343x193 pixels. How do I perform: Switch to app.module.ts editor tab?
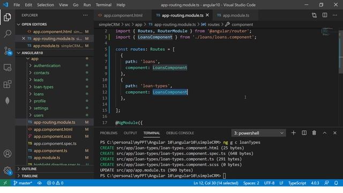click(x=236, y=16)
